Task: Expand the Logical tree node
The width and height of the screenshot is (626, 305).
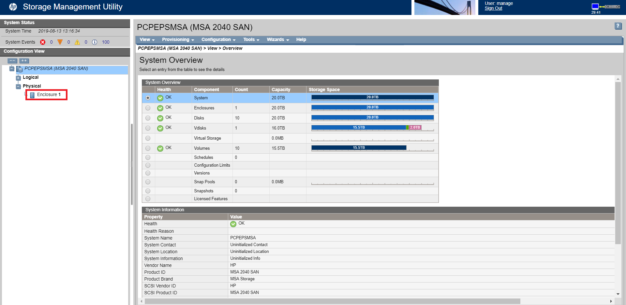Action: click(x=18, y=78)
